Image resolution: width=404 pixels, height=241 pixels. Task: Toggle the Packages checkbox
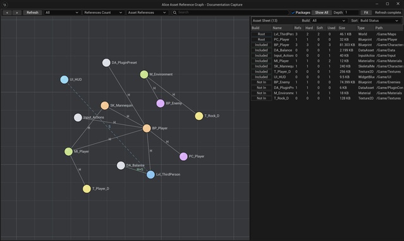[293, 13]
